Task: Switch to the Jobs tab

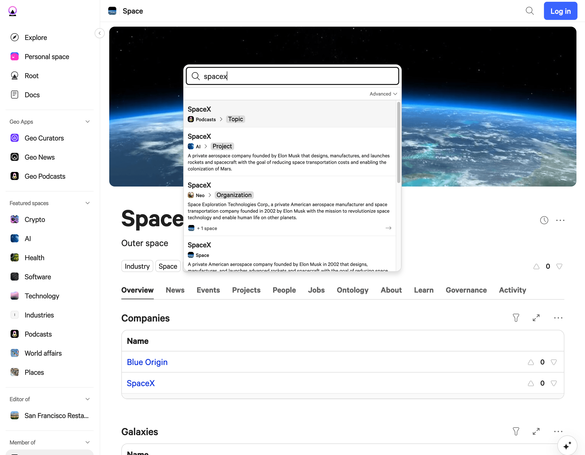Action: click(316, 290)
